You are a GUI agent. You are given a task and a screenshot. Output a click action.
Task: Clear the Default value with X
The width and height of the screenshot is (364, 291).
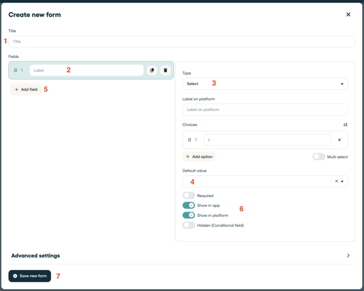point(336,181)
